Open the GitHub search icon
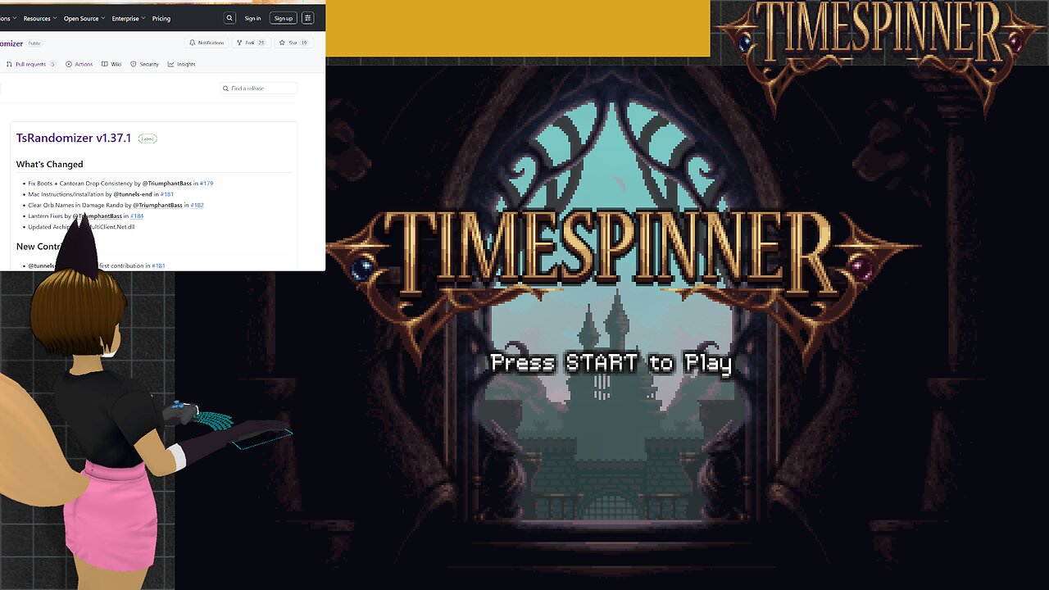 click(x=229, y=18)
